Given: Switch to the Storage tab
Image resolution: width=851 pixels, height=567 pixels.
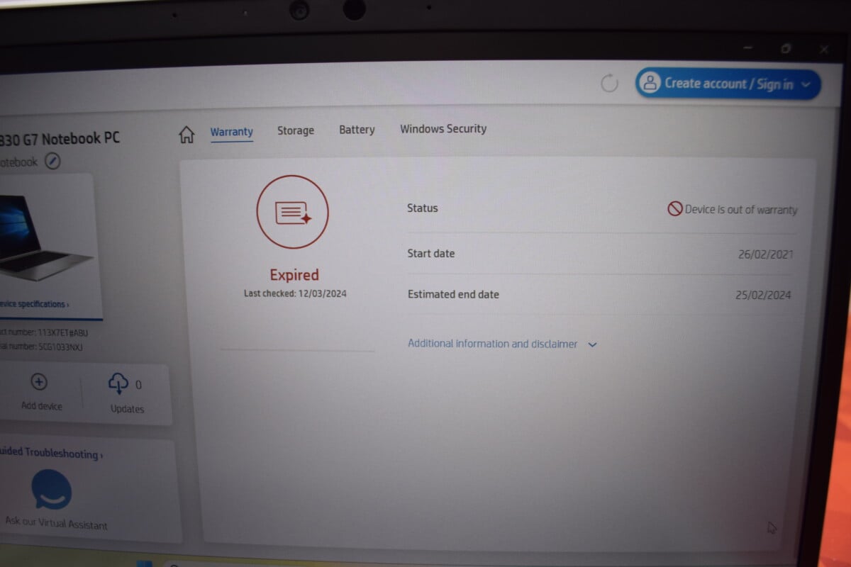Looking at the screenshot, I should (296, 130).
